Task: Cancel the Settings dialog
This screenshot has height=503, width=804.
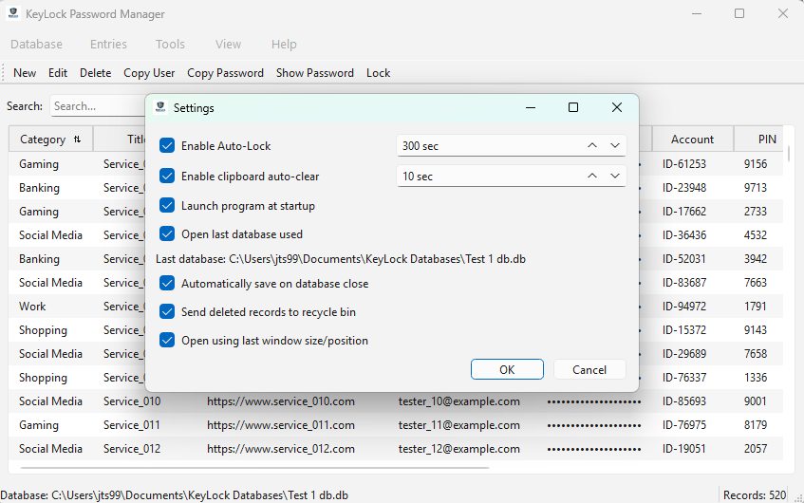Action: pyautogui.click(x=589, y=369)
